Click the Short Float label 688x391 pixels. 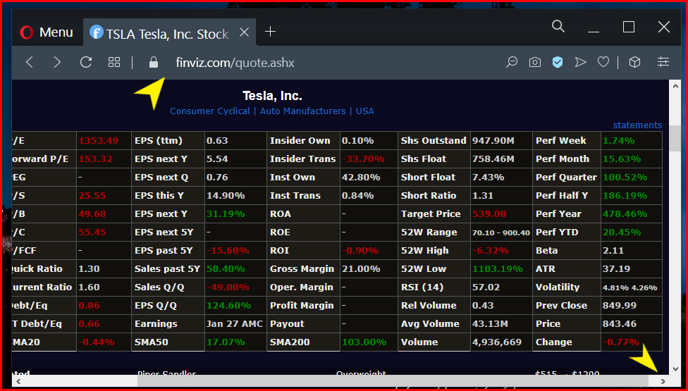pyautogui.click(x=429, y=178)
